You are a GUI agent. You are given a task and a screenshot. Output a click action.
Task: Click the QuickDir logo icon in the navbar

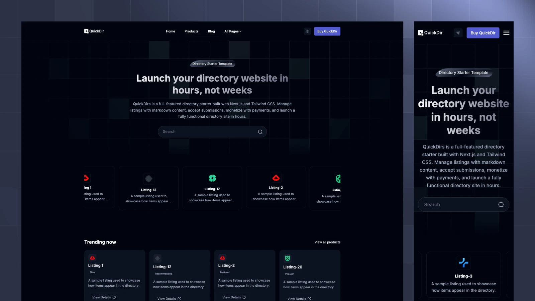tap(86, 31)
